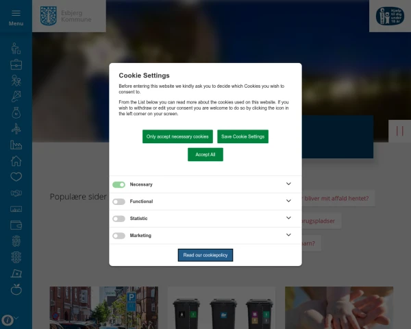The width and height of the screenshot is (411, 329).
Task: Expand the Necessary cookies details chevron
Action: pyautogui.click(x=288, y=184)
